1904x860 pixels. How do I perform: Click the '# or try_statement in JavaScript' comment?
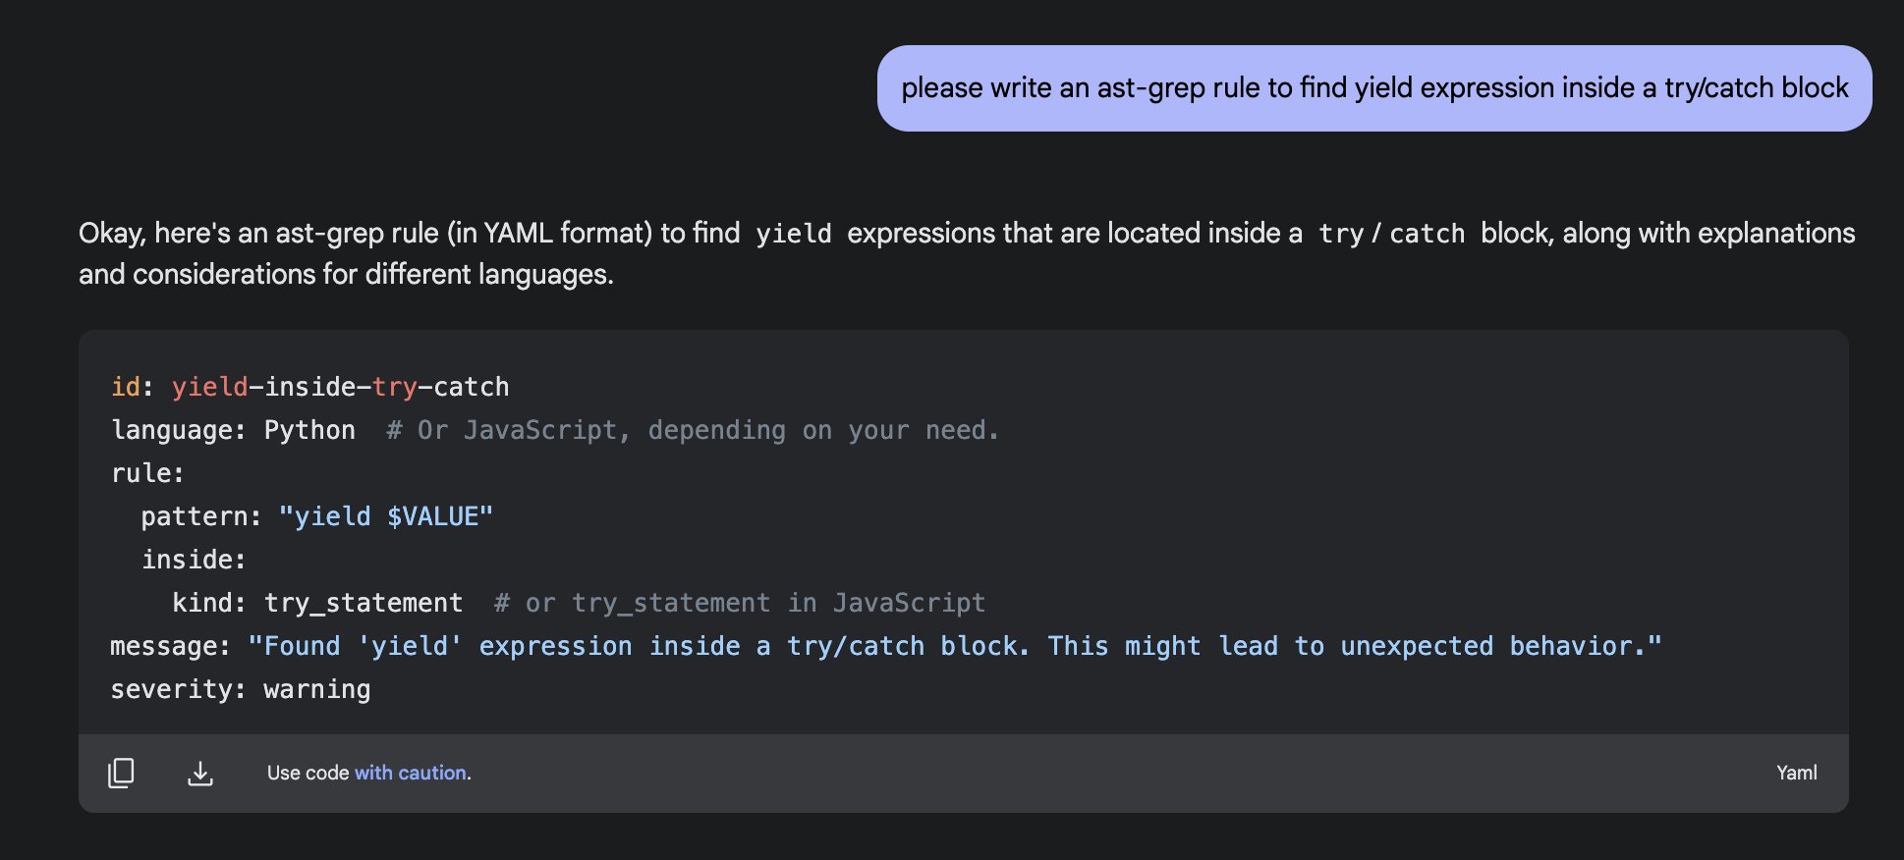(740, 603)
